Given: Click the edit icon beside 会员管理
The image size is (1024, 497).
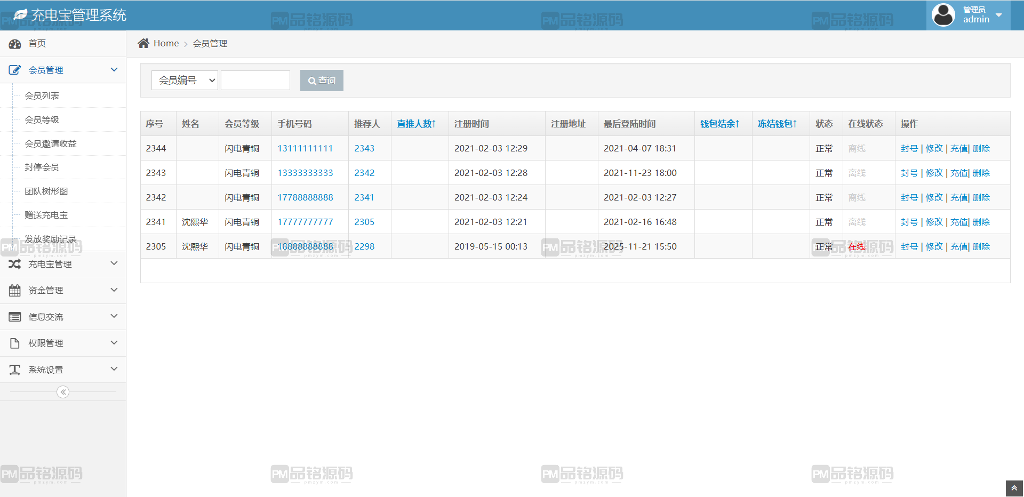Looking at the screenshot, I should pos(15,70).
